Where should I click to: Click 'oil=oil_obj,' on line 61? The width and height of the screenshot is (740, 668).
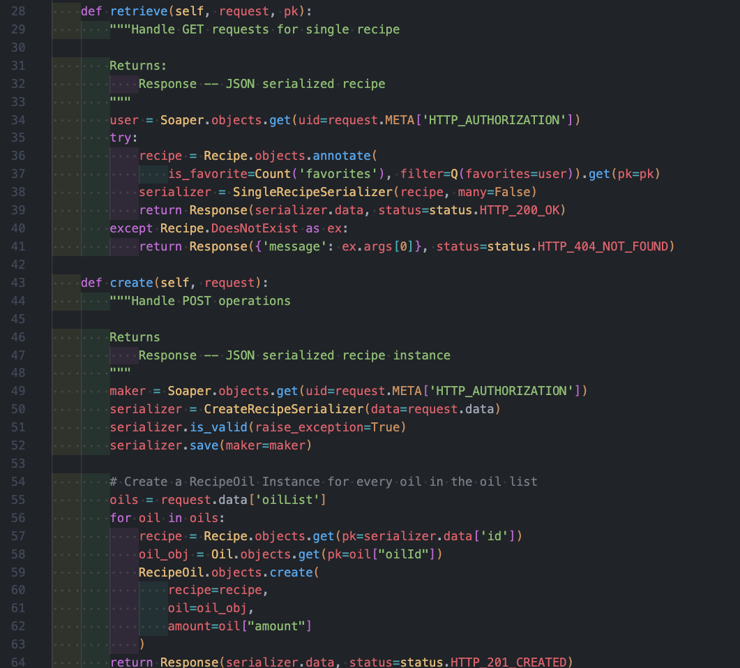pos(211,608)
